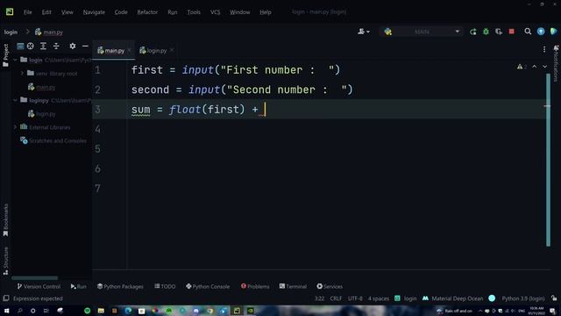Open the Python Packages tool window

(120, 286)
